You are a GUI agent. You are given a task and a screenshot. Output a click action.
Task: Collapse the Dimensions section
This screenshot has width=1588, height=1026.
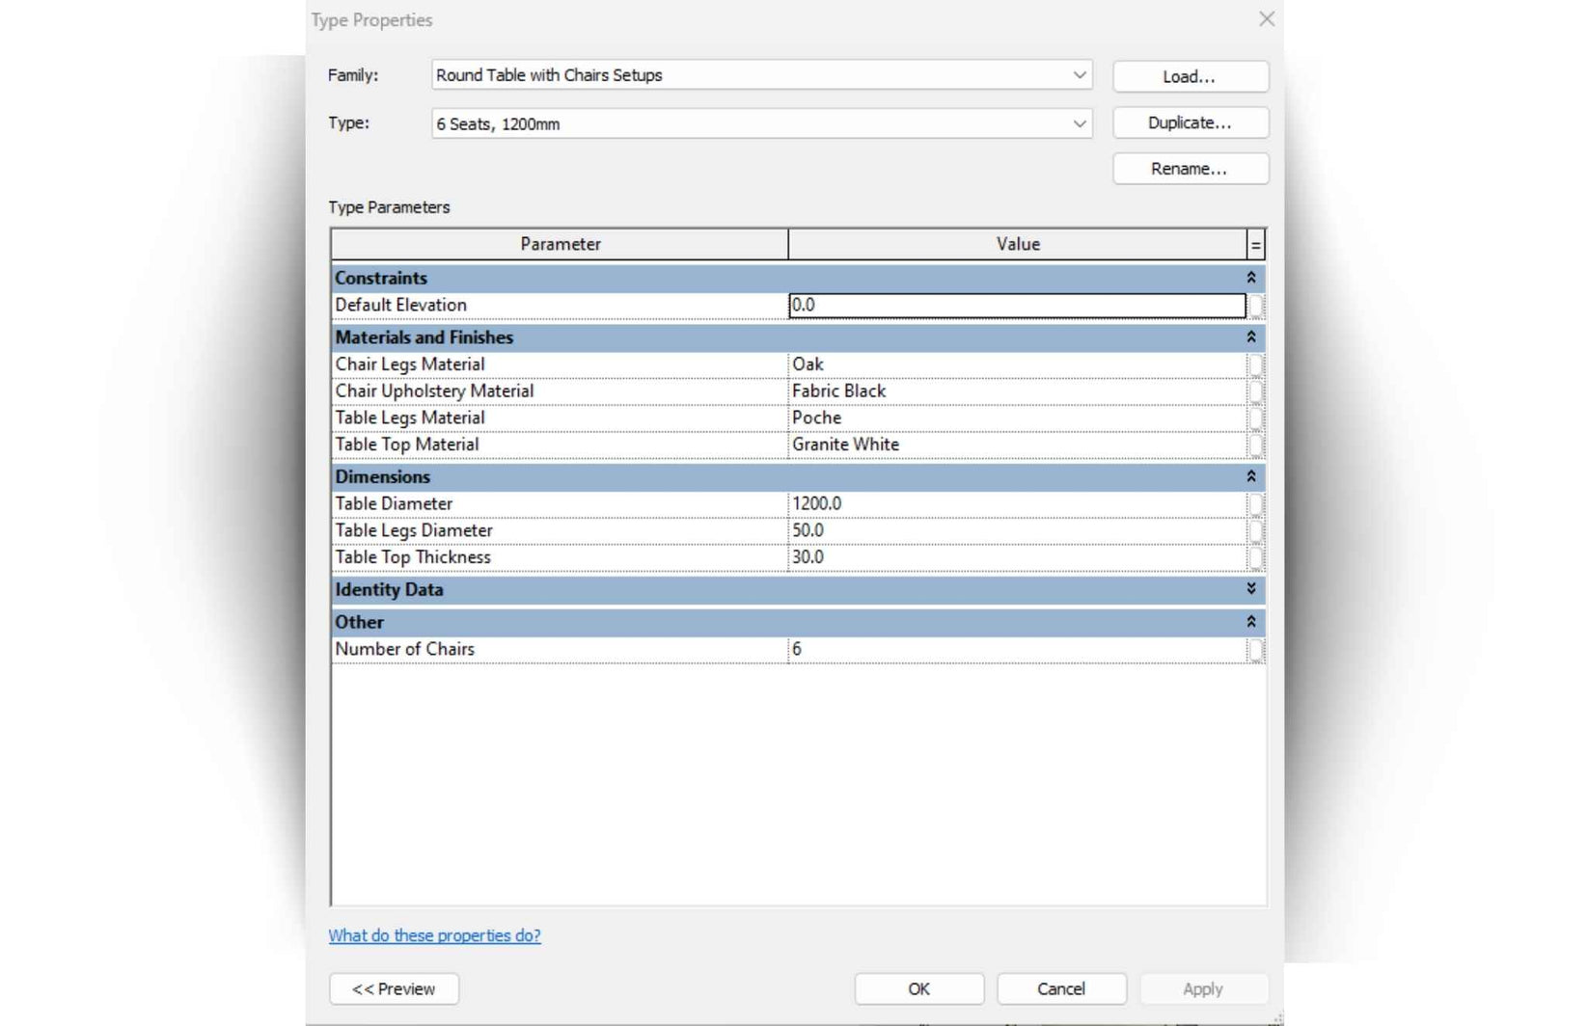click(1250, 477)
